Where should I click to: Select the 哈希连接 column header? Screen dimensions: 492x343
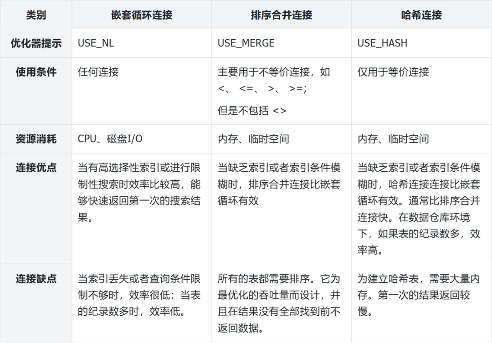[x=421, y=15]
